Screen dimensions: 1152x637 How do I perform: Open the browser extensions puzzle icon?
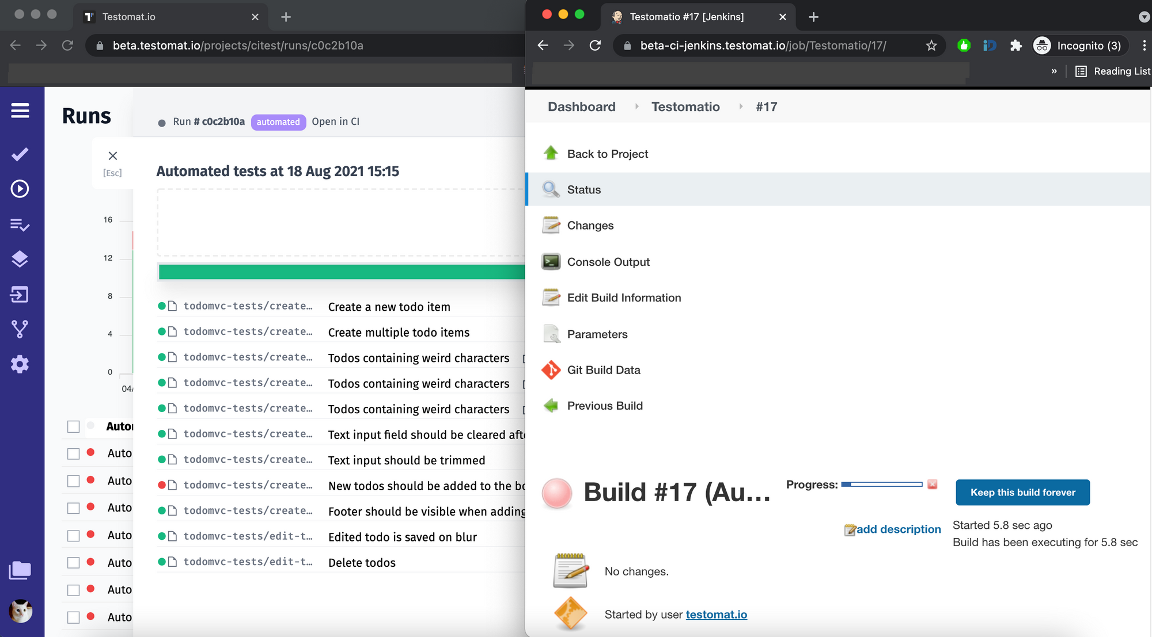tap(1016, 45)
